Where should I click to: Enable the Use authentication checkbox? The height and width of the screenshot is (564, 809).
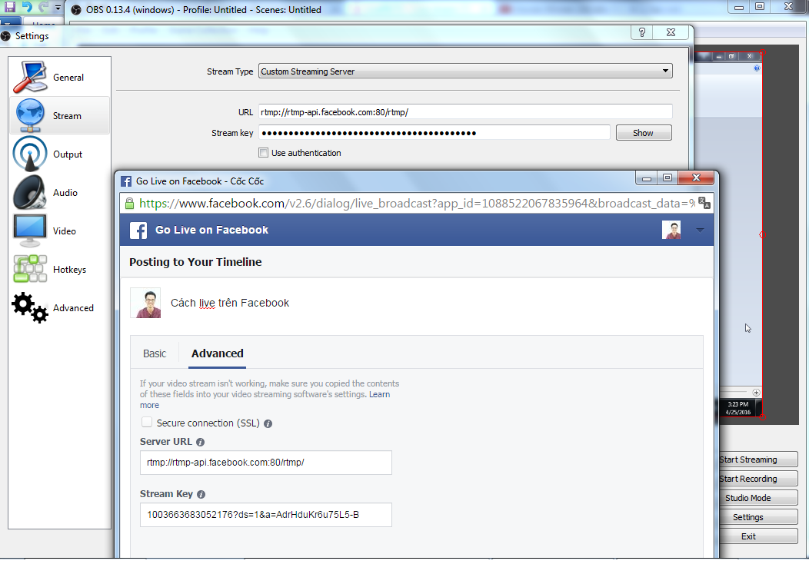(x=263, y=153)
